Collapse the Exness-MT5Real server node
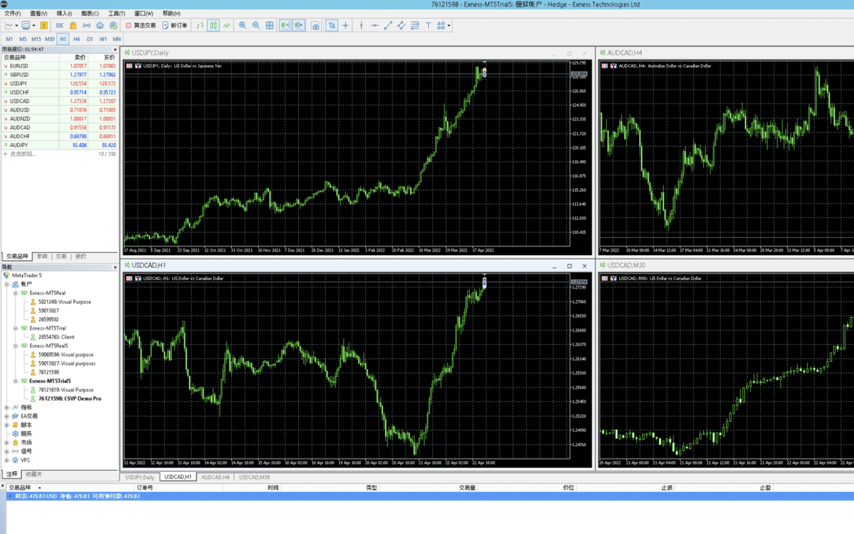The image size is (854, 534). tap(16, 293)
